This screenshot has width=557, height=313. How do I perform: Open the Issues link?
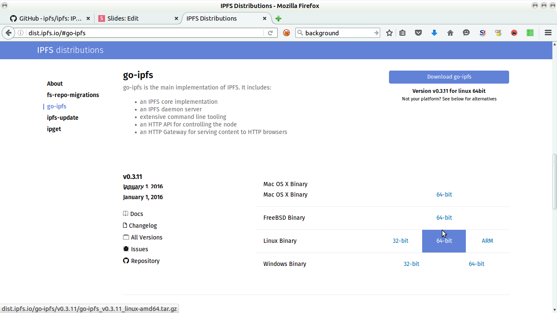(139, 249)
